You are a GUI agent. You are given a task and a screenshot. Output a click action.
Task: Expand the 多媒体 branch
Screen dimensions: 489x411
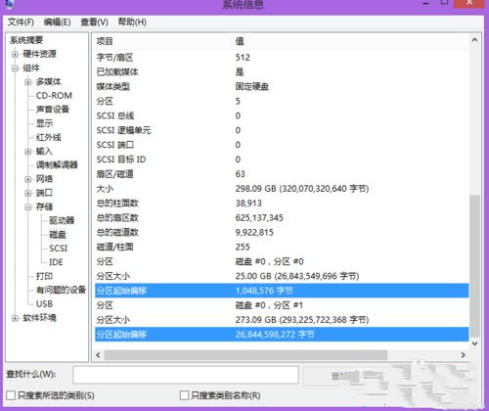click(28, 82)
